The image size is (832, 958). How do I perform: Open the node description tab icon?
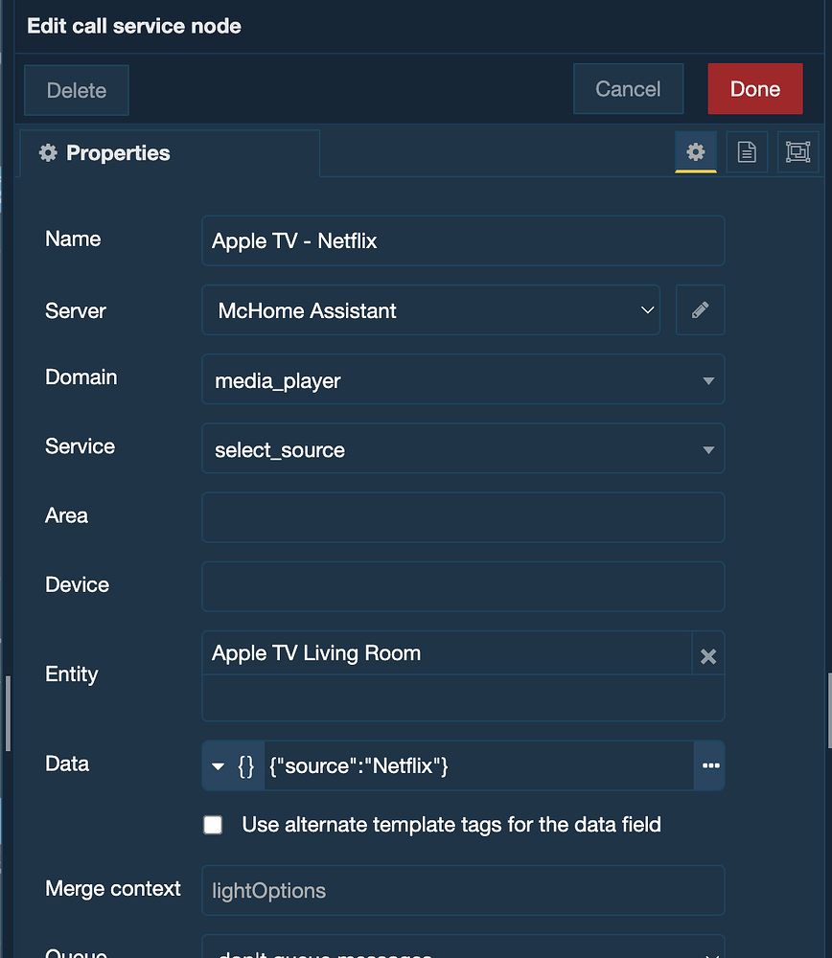coord(747,152)
